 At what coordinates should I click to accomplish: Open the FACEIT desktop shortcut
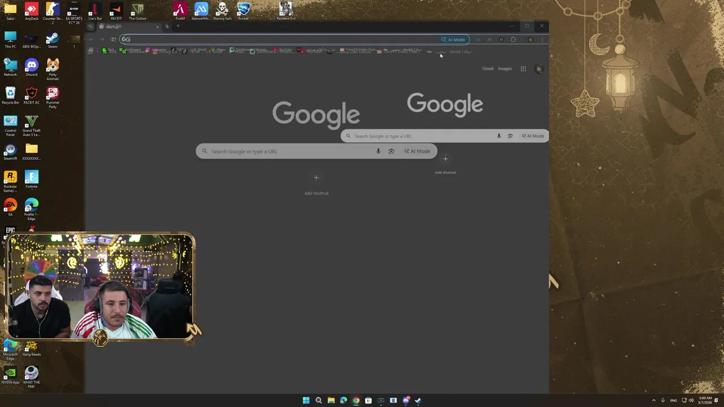(x=116, y=11)
